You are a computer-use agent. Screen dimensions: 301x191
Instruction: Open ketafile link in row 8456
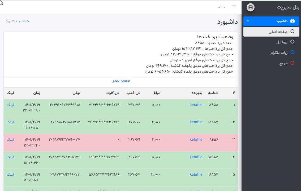coord(196,139)
